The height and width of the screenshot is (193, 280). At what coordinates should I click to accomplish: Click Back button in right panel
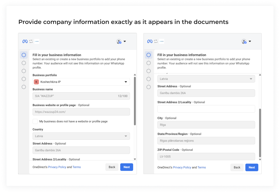(x=237, y=168)
